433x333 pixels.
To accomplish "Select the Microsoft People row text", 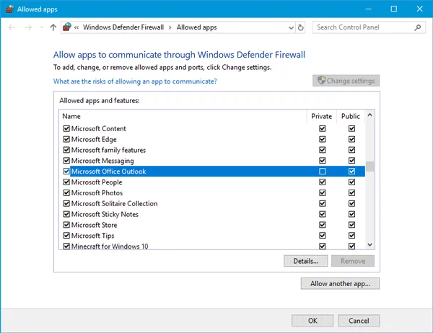I will [x=97, y=182].
